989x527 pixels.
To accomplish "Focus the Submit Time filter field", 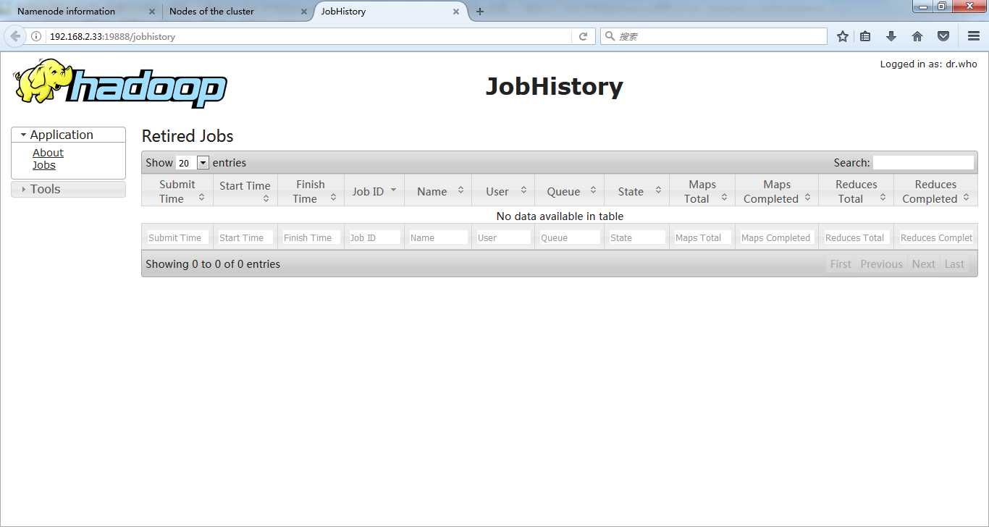I will click(178, 237).
